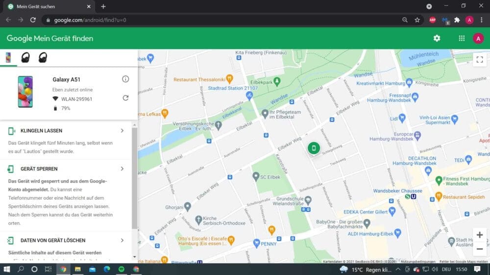Click the sidebar scrollbar down arrow
The width and height of the screenshot is (490, 275).
pos(135,257)
